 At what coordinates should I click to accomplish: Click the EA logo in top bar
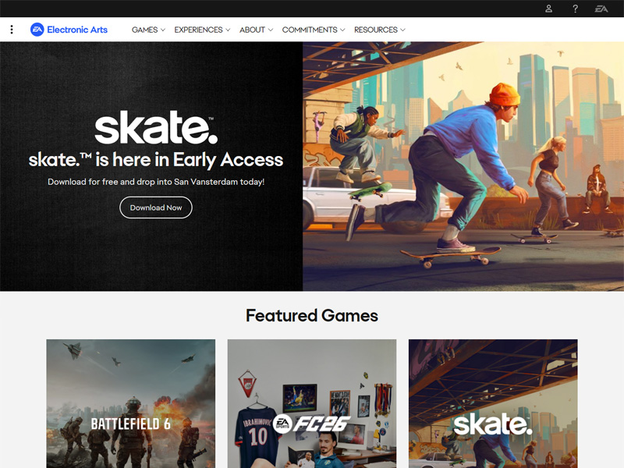[601, 9]
